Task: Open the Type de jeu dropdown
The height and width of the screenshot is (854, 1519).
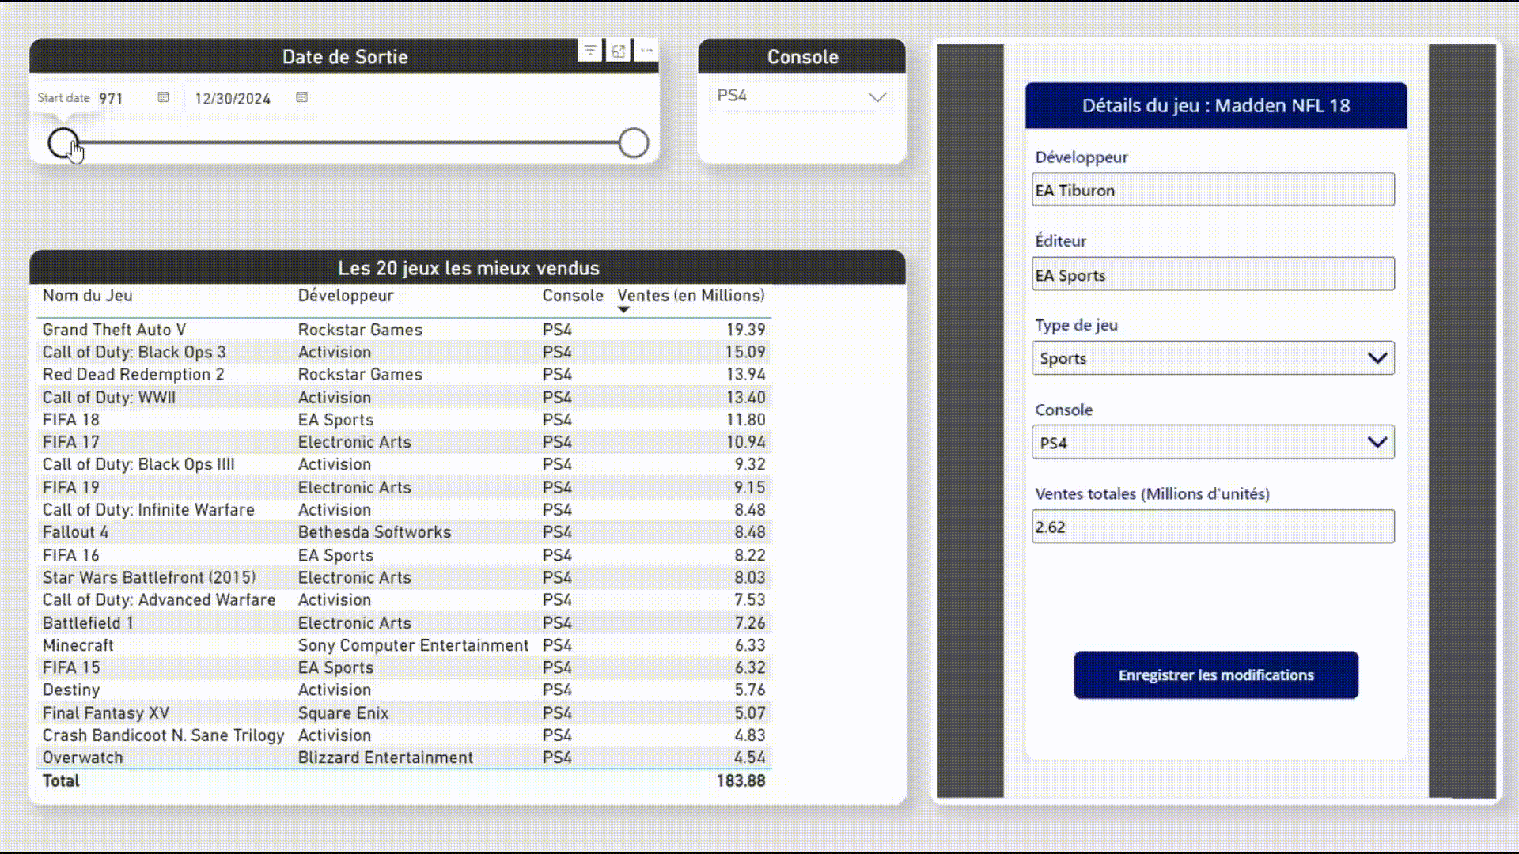Action: [x=1213, y=358]
